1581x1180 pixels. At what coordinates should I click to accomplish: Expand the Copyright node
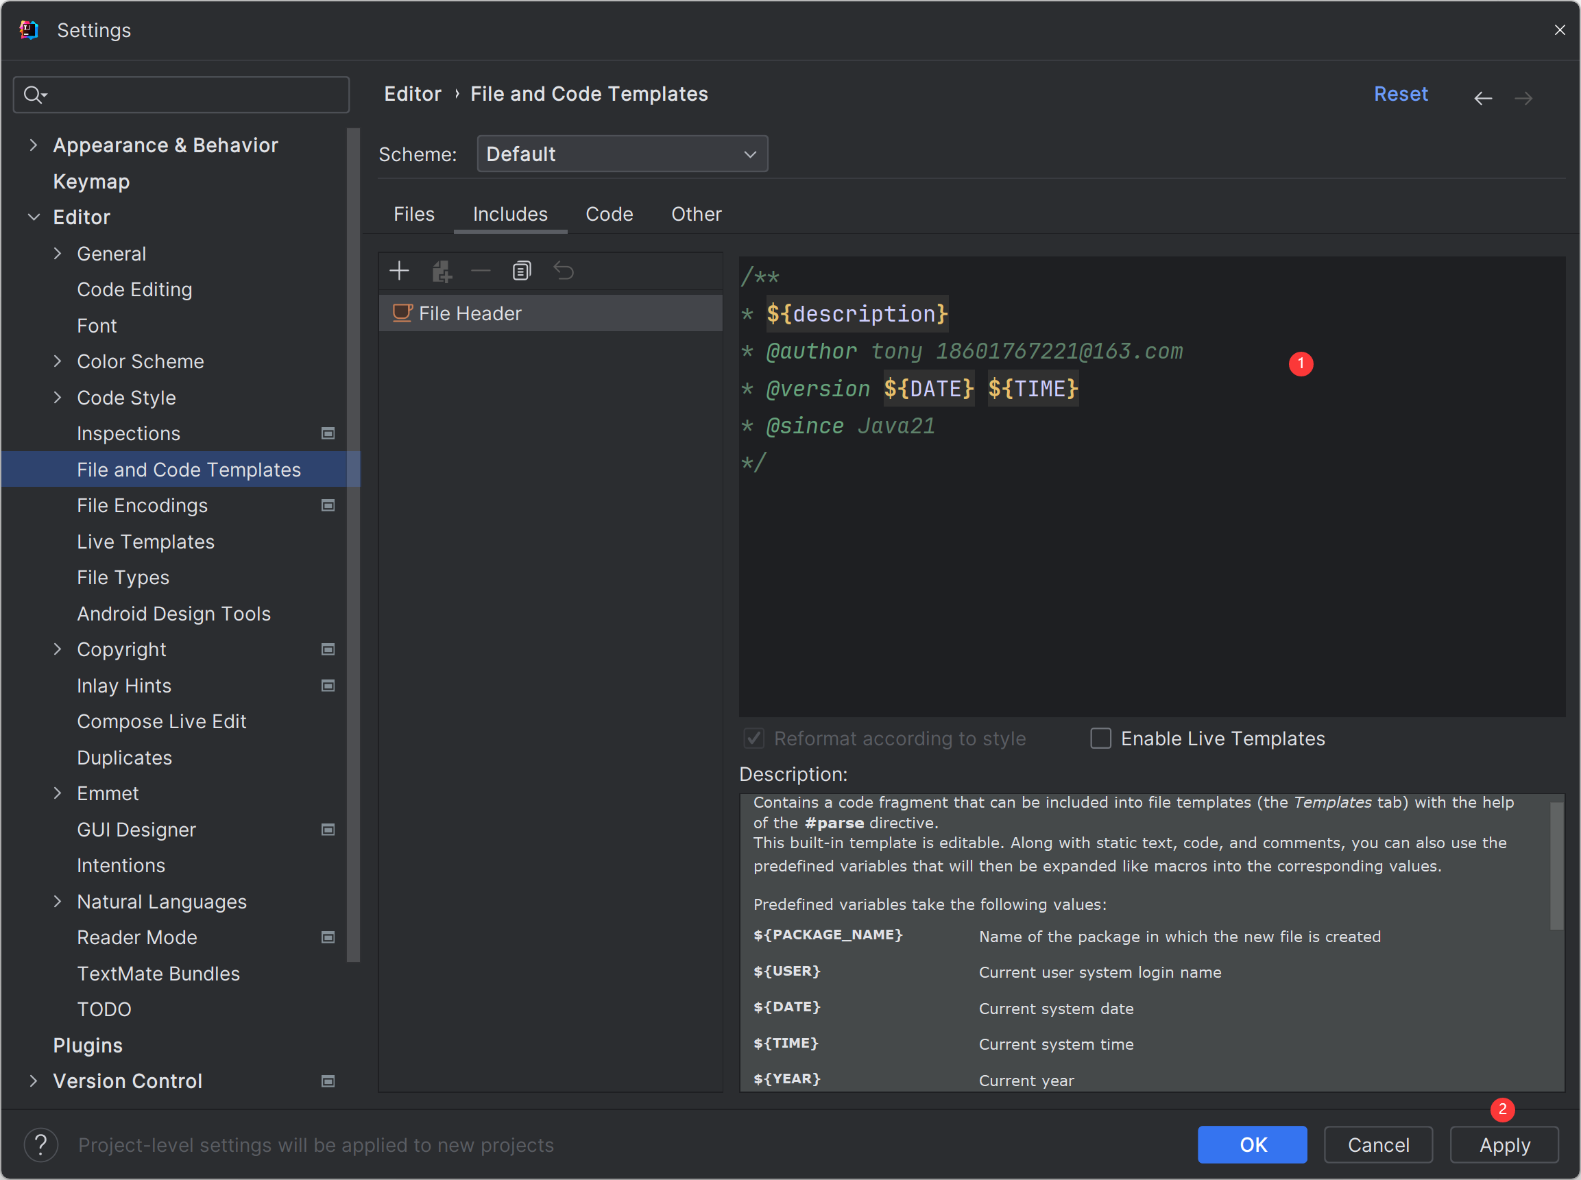point(58,649)
